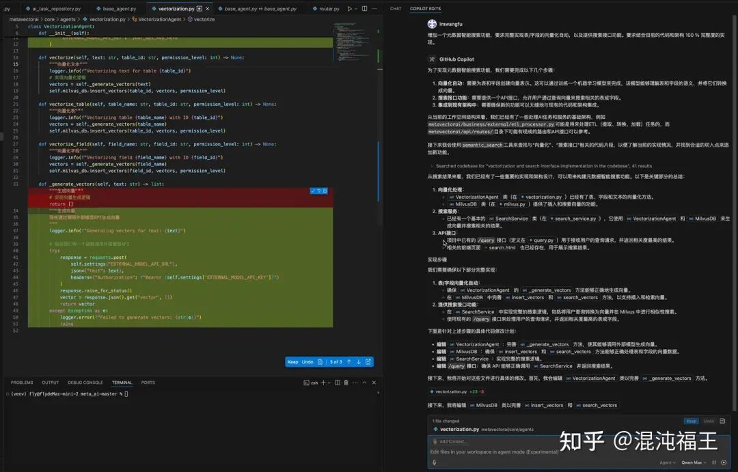
Task: Open the DEBUG CONSOLE panel tab
Action: tap(85, 383)
